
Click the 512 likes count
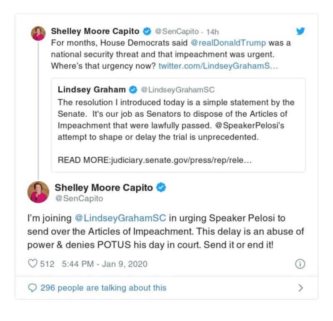coord(47,264)
